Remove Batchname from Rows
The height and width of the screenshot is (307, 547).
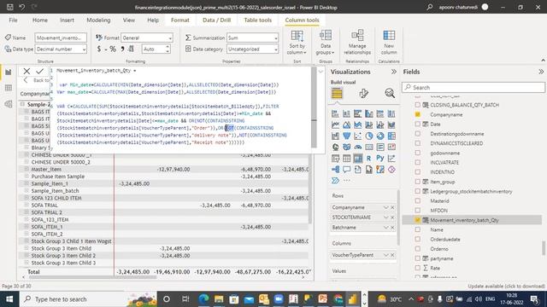coord(392,228)
